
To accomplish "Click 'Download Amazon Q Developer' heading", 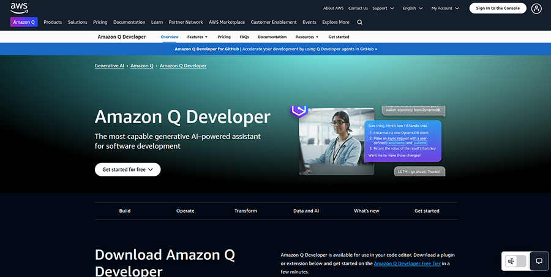I will [x=165, y=262].
